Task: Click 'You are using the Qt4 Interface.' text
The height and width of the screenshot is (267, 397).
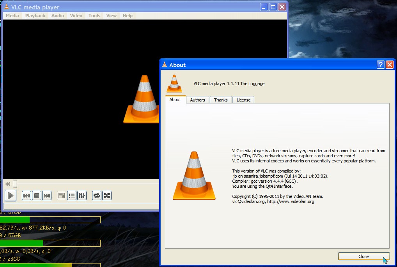Action: point(262,187)
